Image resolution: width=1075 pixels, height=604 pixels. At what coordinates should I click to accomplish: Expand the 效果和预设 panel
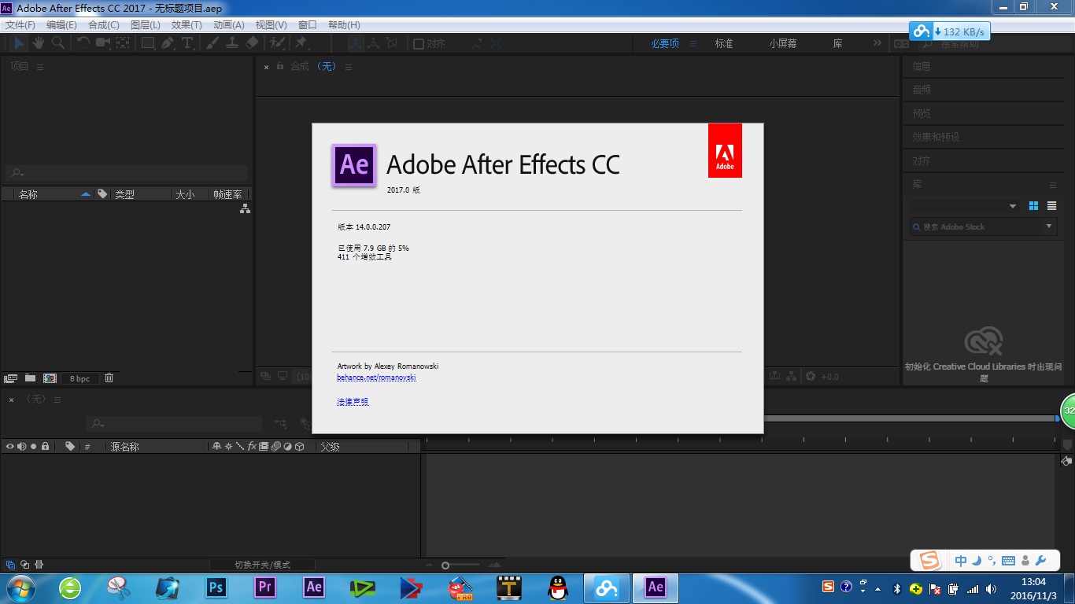pos(936,137)
